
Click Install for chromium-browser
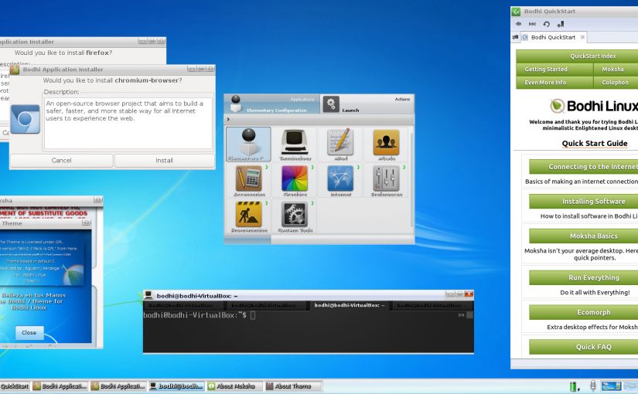pos(165,161)
